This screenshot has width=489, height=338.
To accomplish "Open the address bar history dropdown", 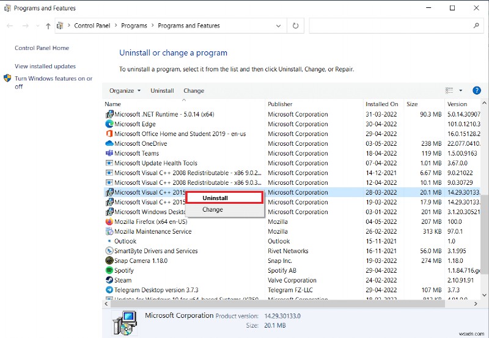I will [x=279, y=26].
